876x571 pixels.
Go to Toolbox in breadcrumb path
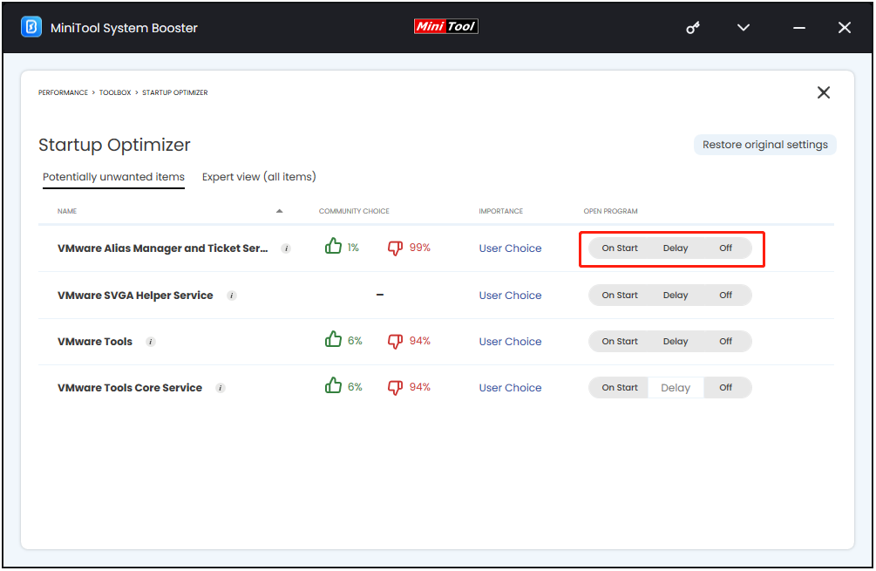click(115, 92)
